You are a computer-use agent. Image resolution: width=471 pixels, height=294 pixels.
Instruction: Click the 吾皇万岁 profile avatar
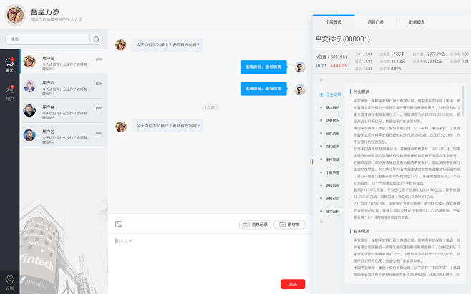pyautogui.click(x=15, y=15)
